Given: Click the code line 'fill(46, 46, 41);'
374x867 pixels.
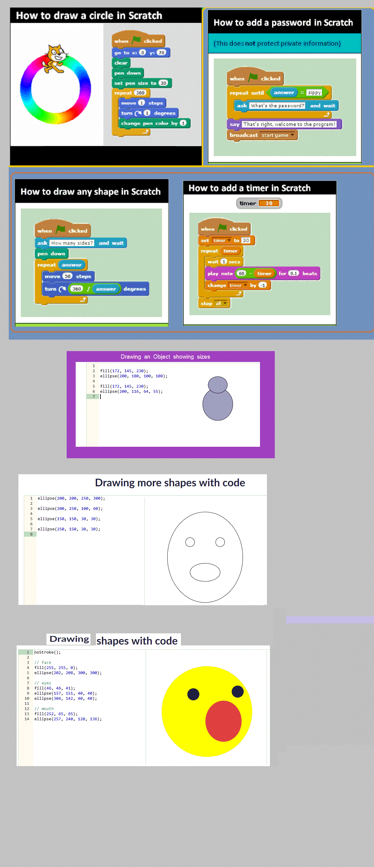Looking at the screenshot, I should tap(55, 688).
